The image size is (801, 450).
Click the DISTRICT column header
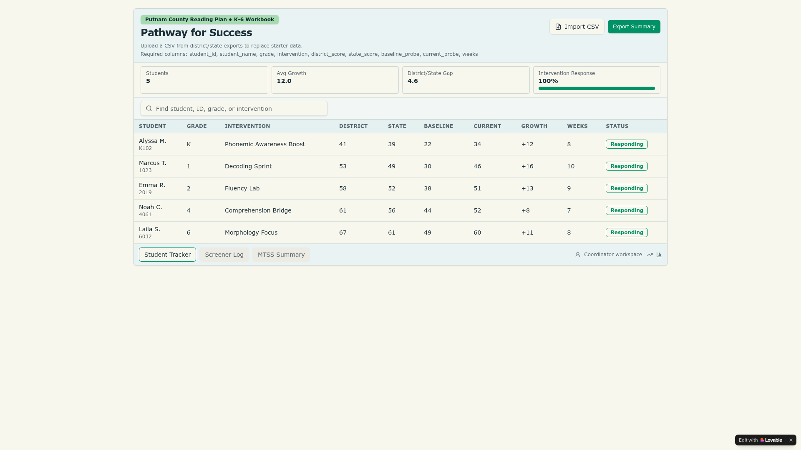click(353, 126)
